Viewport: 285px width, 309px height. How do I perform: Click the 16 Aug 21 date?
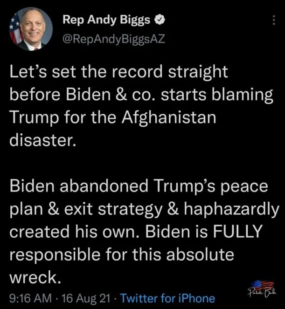[x=86, y=298]
